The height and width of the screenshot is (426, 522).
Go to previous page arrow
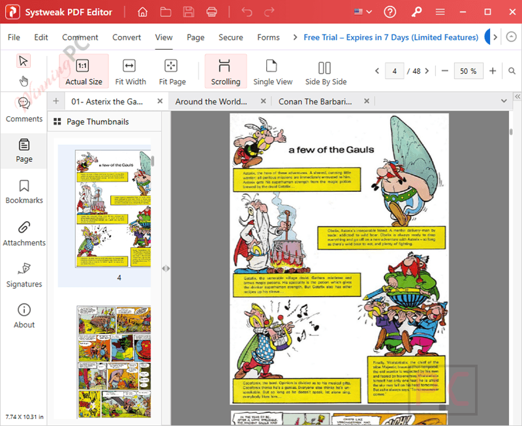[377, 71]
